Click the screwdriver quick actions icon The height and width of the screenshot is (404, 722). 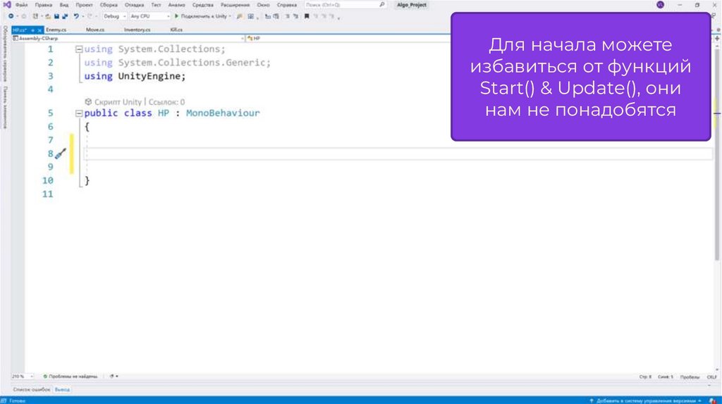point(61,154)
